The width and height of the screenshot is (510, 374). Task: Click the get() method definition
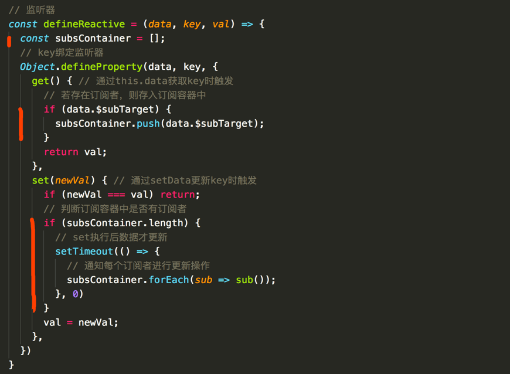click(43, 81)
